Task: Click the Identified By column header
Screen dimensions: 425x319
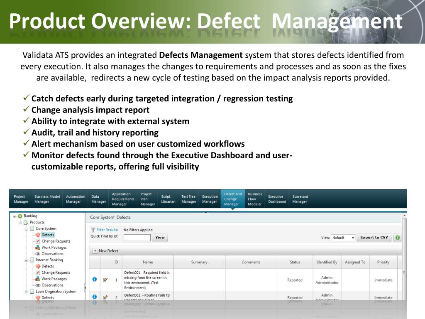Action: 327,262
